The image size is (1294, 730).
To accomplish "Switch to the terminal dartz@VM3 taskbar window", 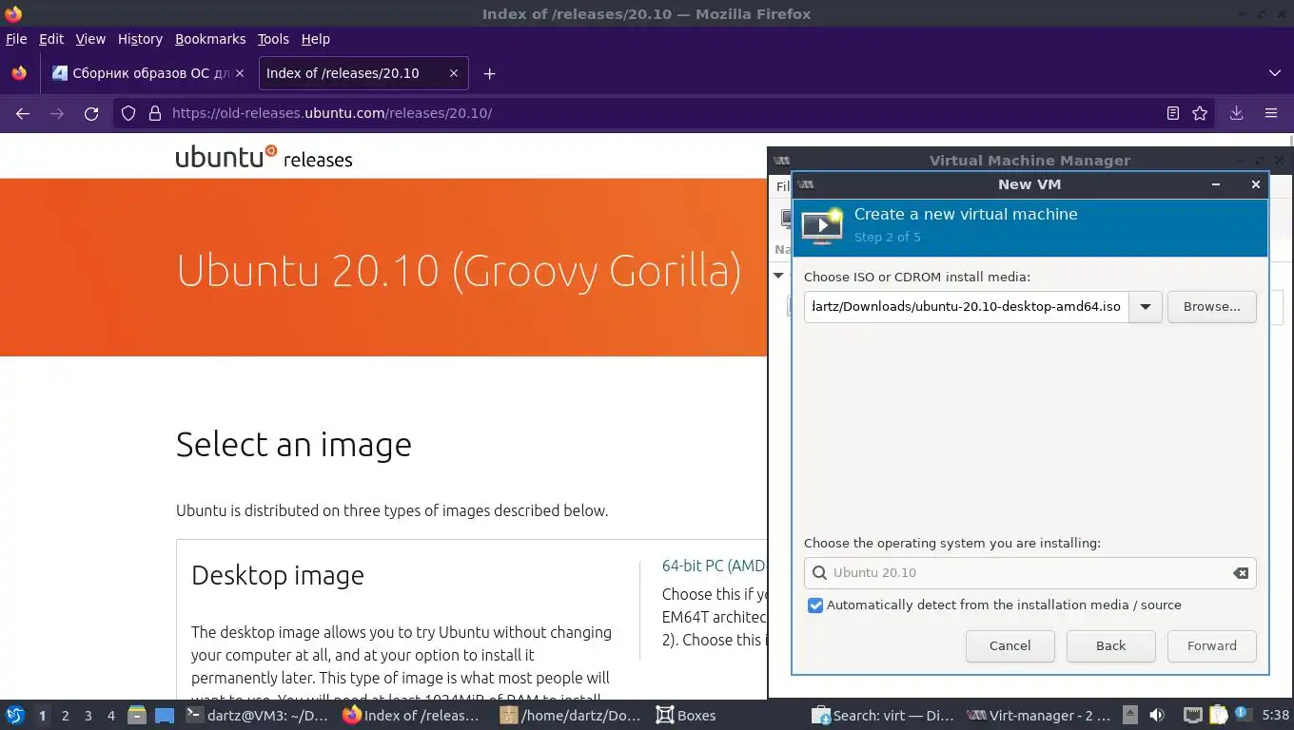I will pos(257,715).
